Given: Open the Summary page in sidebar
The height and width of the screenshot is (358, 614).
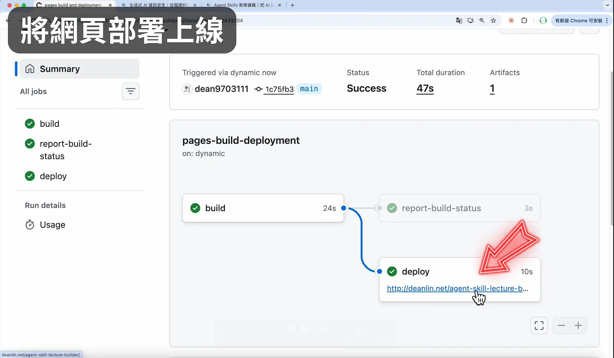Looking at the screenshot, I should [79, 69].
